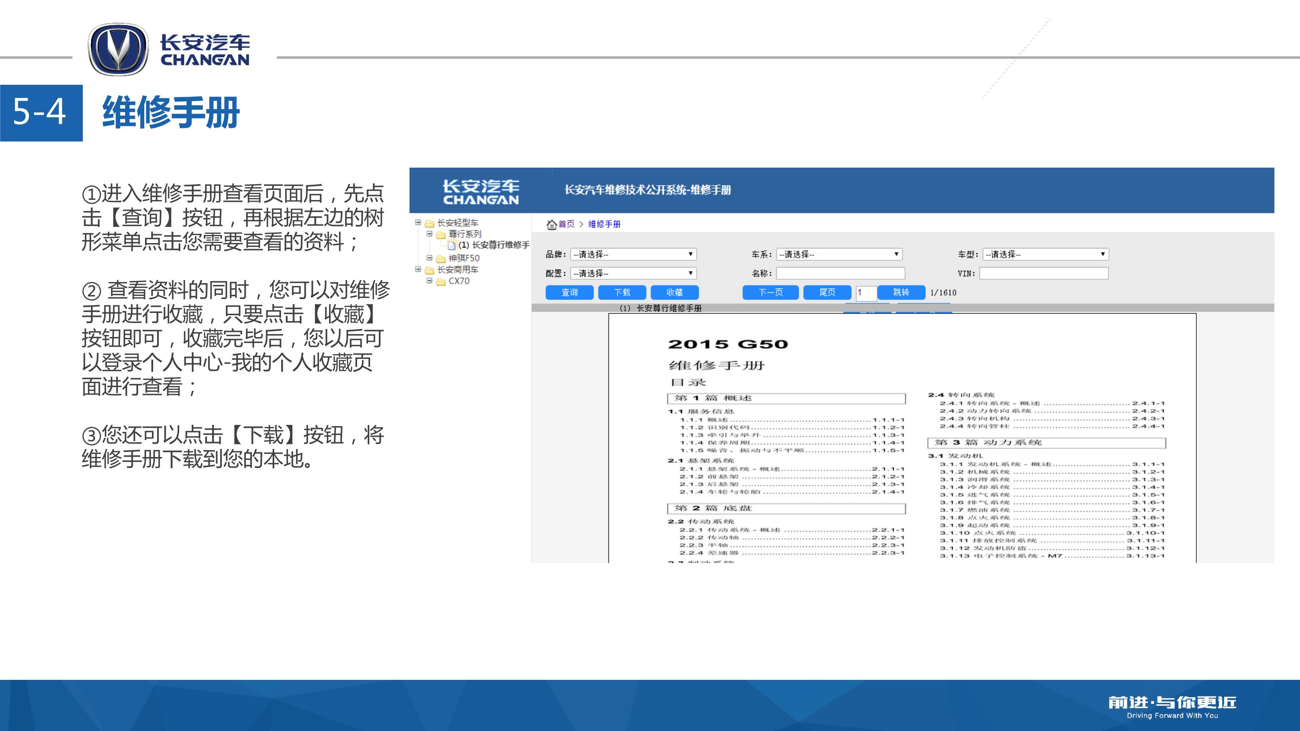Click the 下载 button
The image size is (1300, 731).
[622, 292]
